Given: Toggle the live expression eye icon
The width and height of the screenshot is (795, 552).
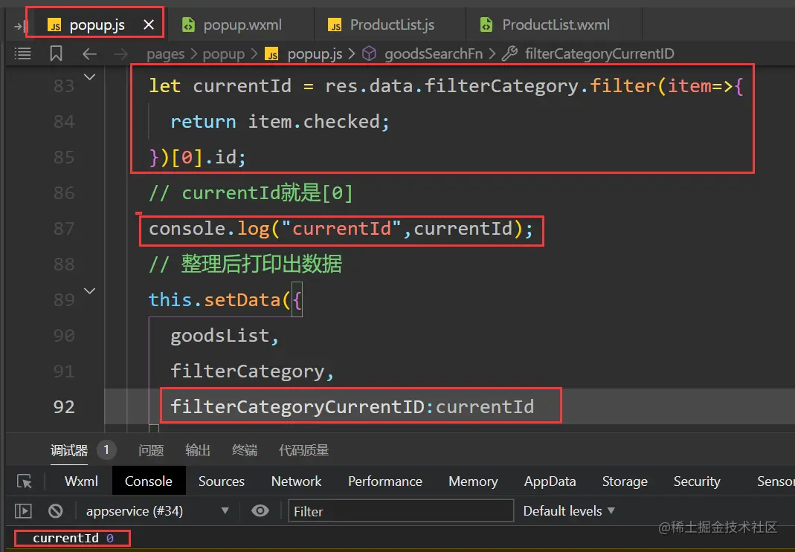Looking at the screenshot, I should pyautogui.click(x=260, y=510).
